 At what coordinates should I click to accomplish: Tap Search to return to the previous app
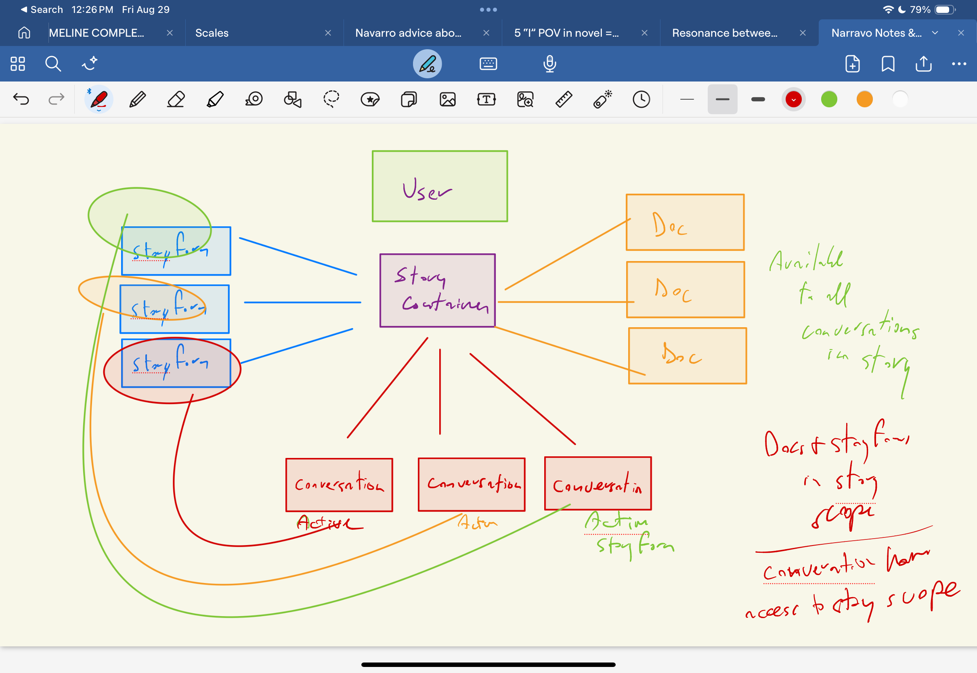click(x=41, y=9)
